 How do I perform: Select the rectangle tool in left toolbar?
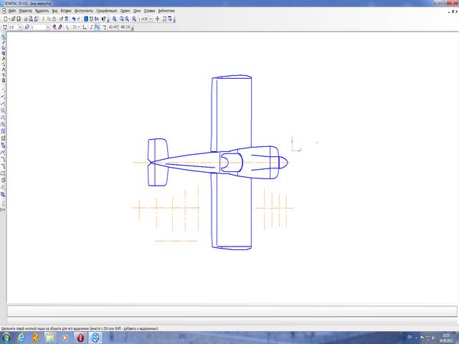[x=4, y=173]
